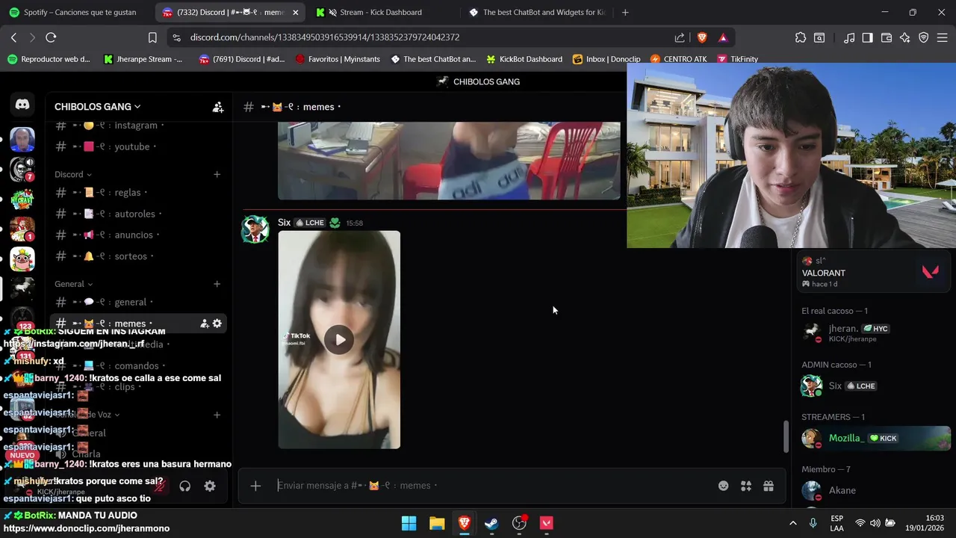
Task: Focus the message input for memes
Action: click(x=493, y=486)
